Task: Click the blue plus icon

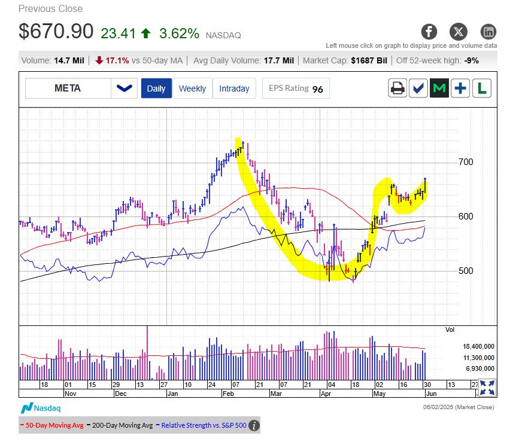Action: [460, 89]
